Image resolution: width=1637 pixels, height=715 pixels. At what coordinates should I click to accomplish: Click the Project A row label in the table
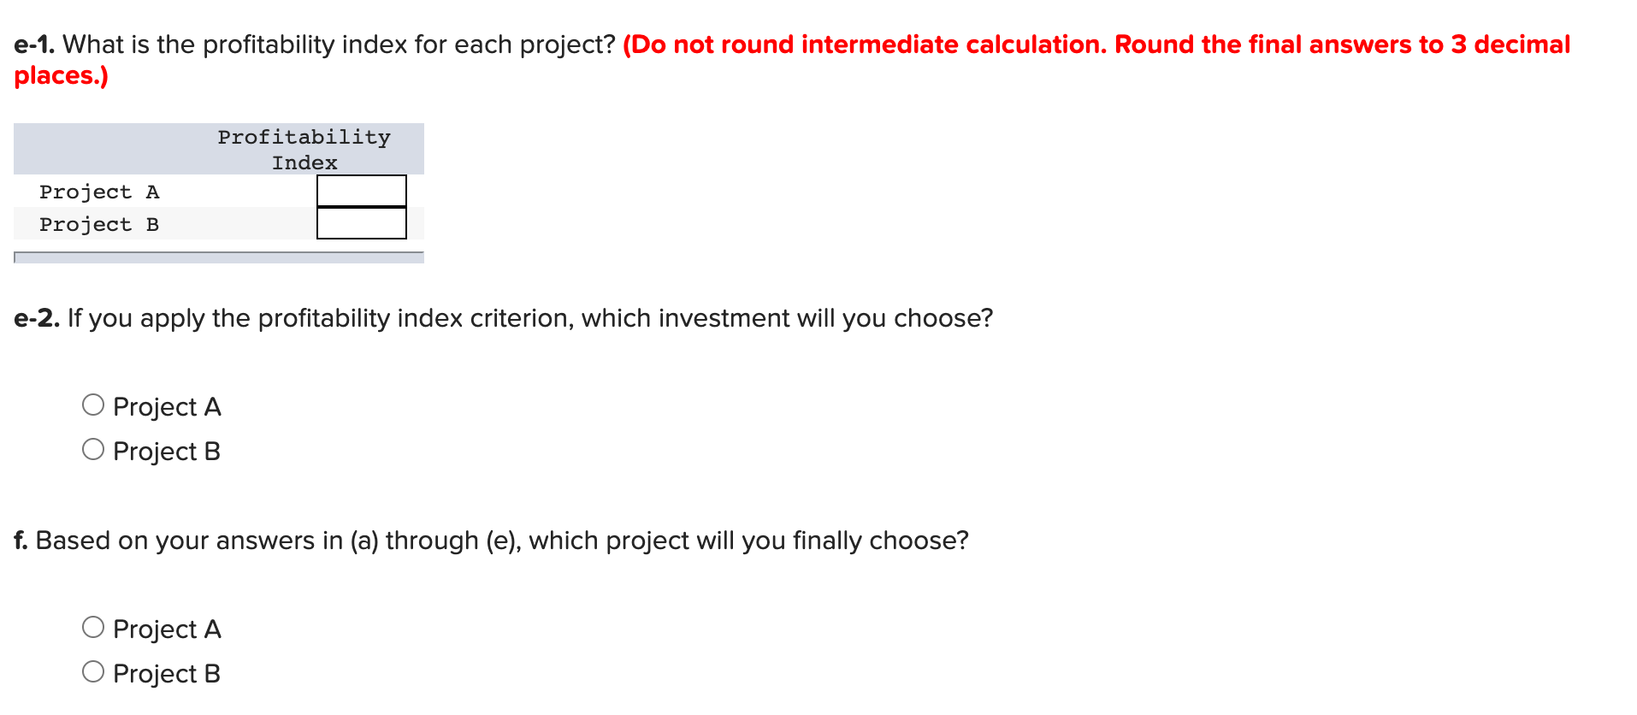(98, 192)
